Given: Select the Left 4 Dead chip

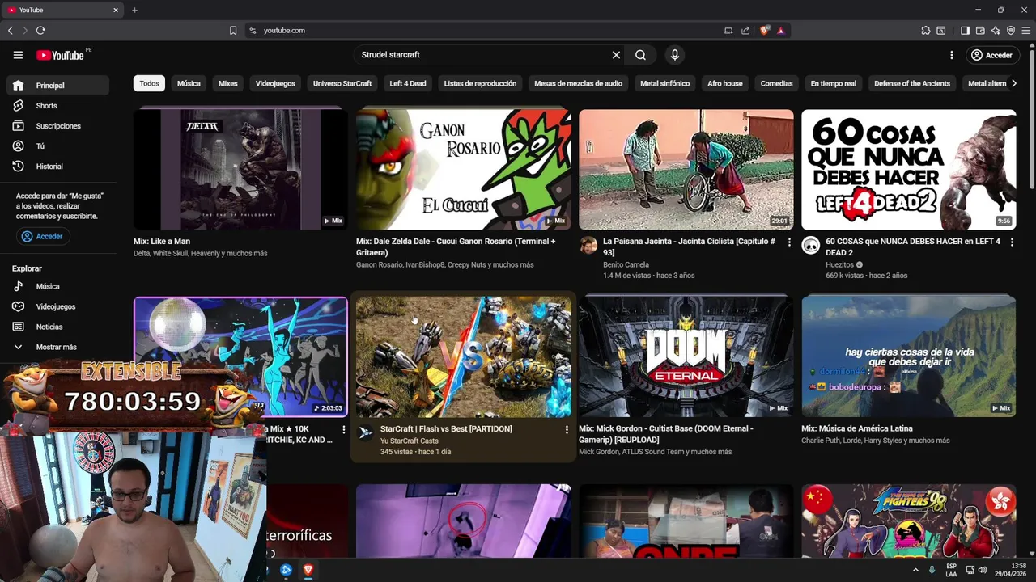Looking at the screenshot, I should tap(408, 83).
